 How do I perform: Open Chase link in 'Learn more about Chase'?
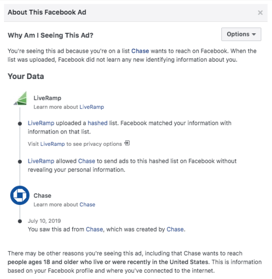pyautogui.click(x=87, y=204)
